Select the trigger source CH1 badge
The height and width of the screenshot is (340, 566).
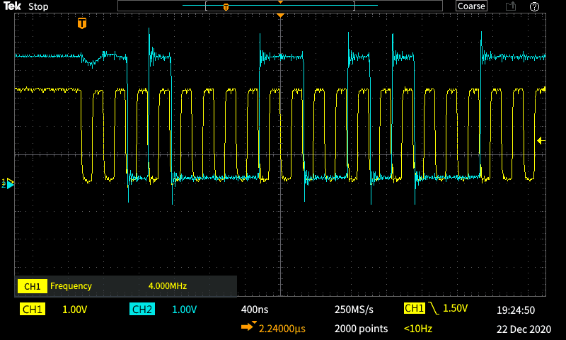click(414, 309)
